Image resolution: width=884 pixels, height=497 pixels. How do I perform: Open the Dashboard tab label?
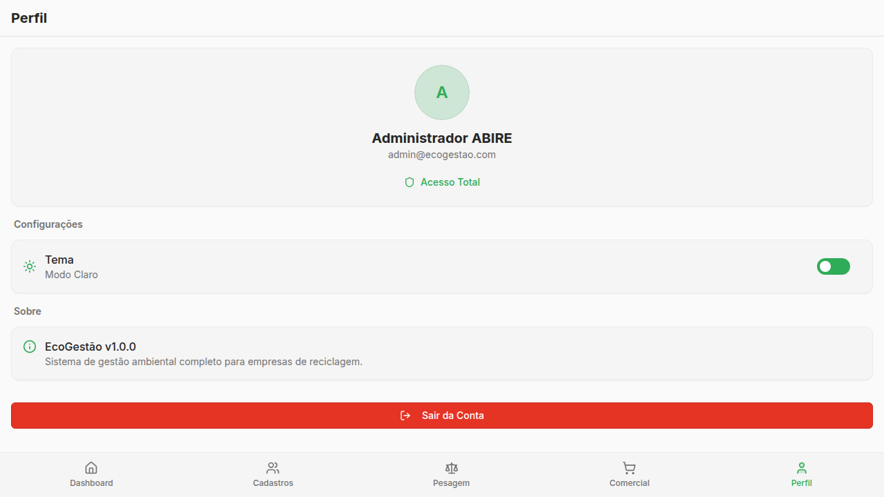point(91,483)
